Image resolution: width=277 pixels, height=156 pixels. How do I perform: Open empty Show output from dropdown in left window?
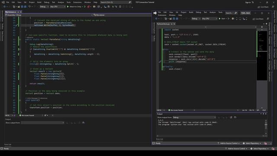pos(42,123)
